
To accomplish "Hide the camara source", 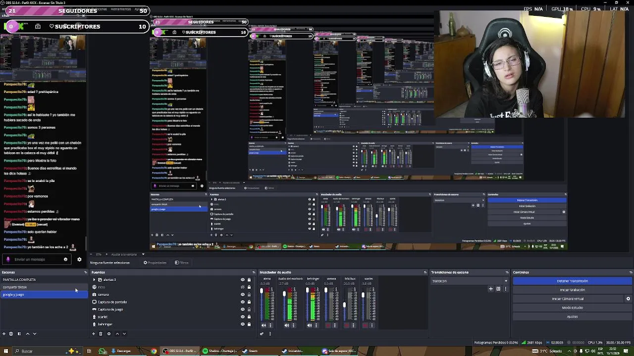I will 243,295.
